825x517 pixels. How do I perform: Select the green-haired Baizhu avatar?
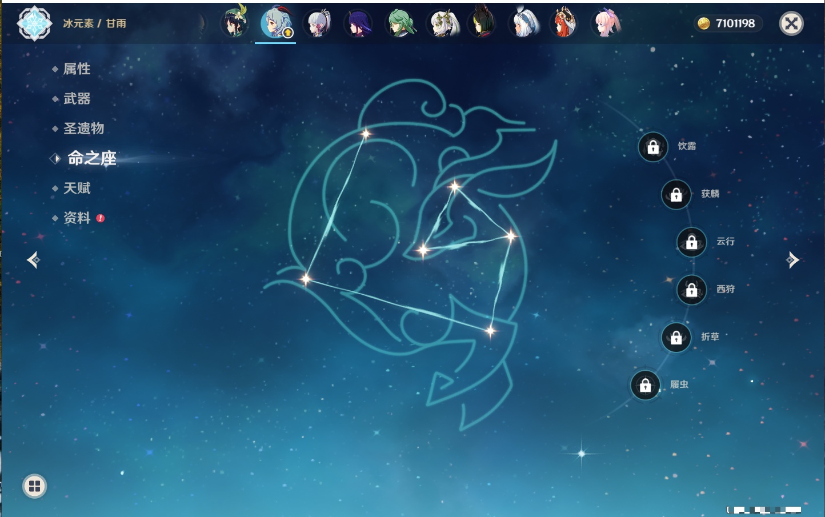click(x=401, y=23)
